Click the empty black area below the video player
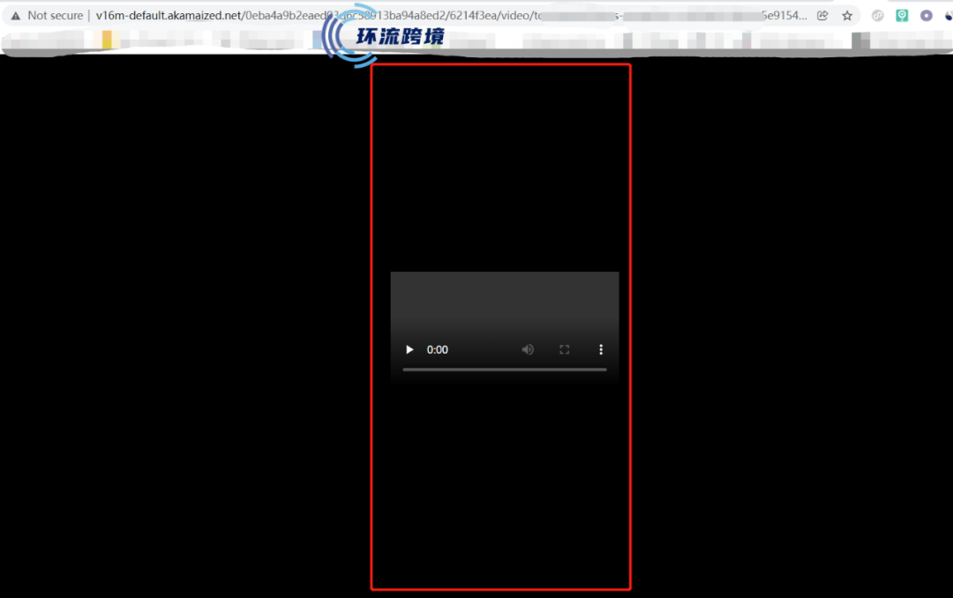 point(500,485)
